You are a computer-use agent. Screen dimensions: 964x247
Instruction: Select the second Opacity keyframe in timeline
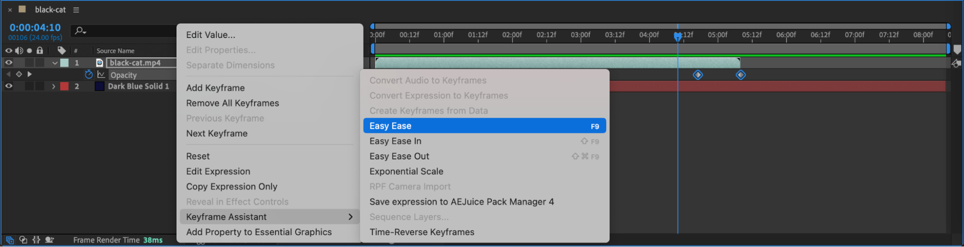(741, 75)
